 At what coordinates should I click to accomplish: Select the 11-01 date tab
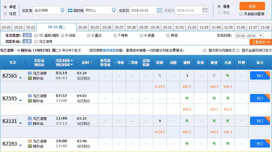[180, 27]
